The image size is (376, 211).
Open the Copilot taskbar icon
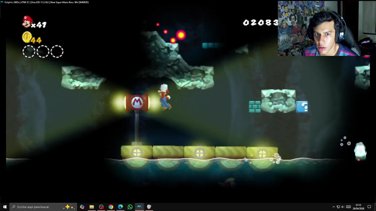point(82,207)
